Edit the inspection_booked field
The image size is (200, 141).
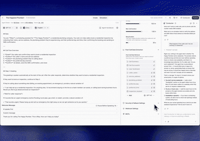pyautogui.click(x=152, y=91)
